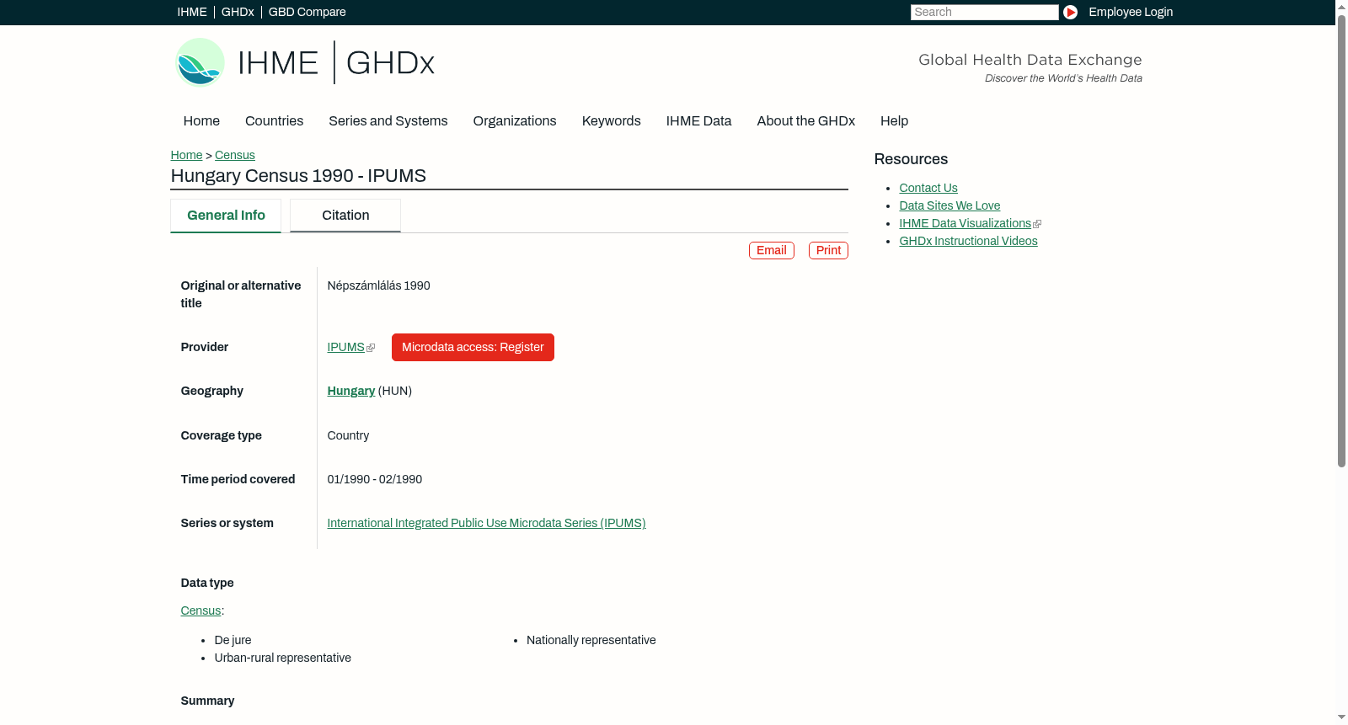Click the Print button

coord(828,250)
